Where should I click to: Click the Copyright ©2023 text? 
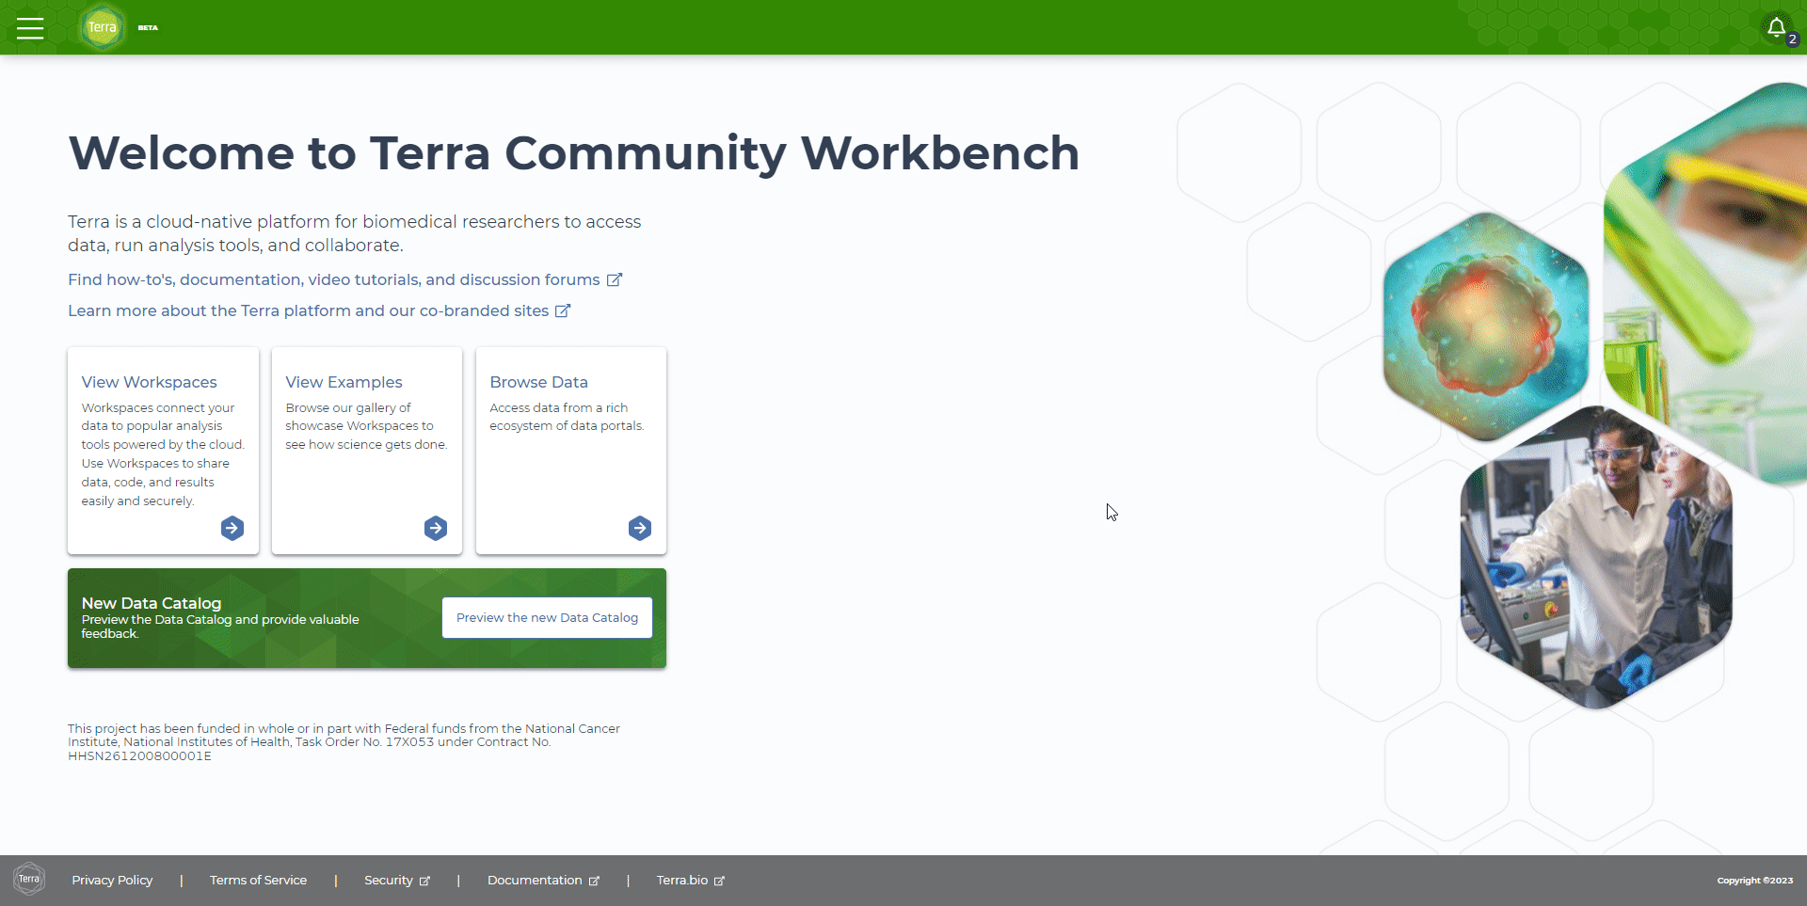coord(1754,881)
